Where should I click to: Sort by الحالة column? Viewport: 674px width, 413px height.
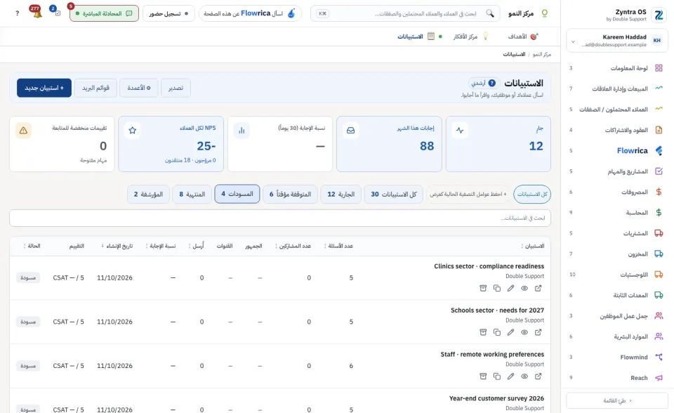point(32,246)
